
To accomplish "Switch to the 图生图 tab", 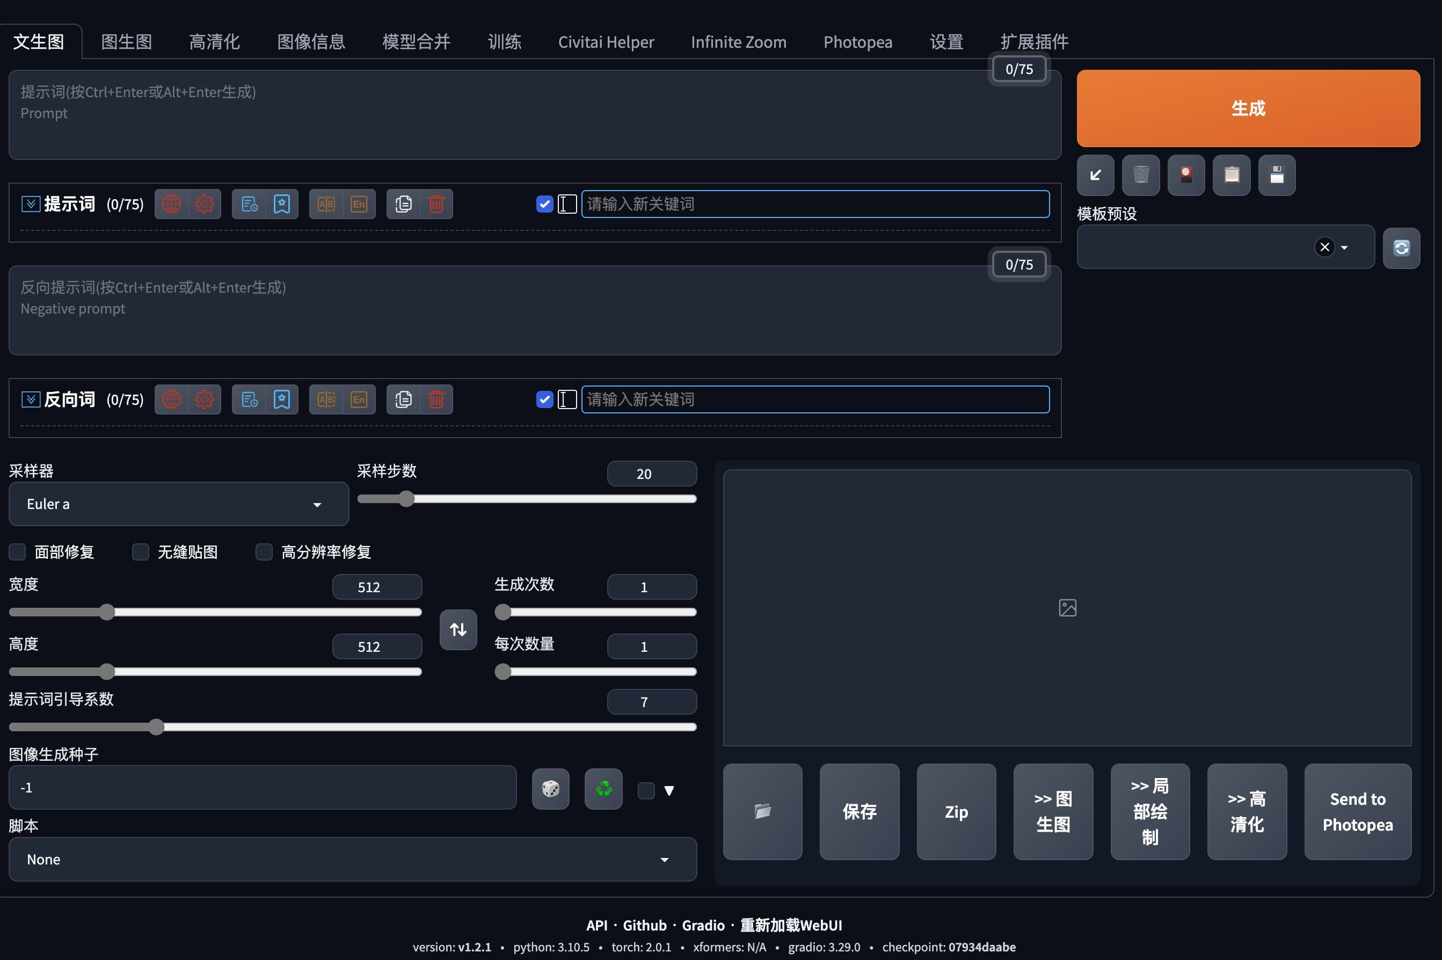I will [x=126, y=42].
